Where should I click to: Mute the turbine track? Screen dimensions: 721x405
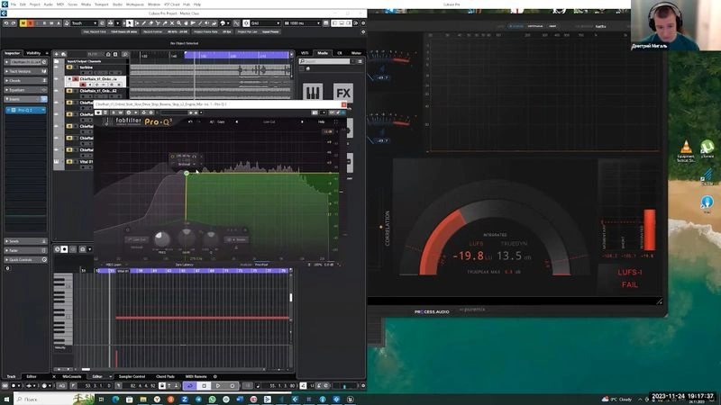[69, 67]
